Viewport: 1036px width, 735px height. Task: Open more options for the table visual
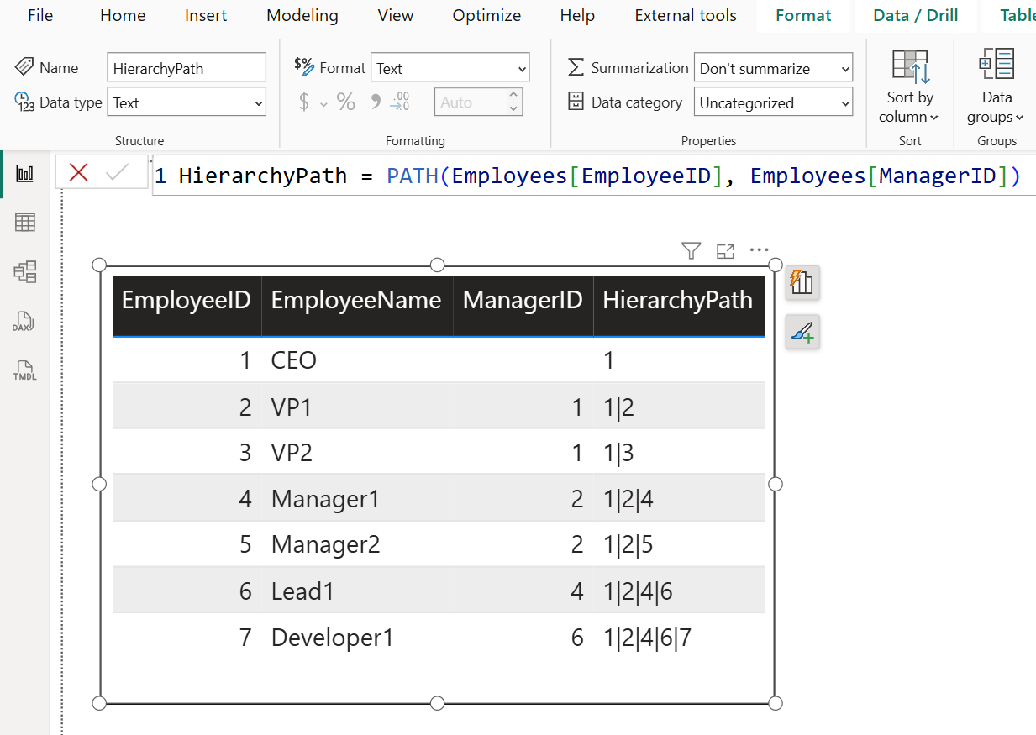[x=759, y=249]
